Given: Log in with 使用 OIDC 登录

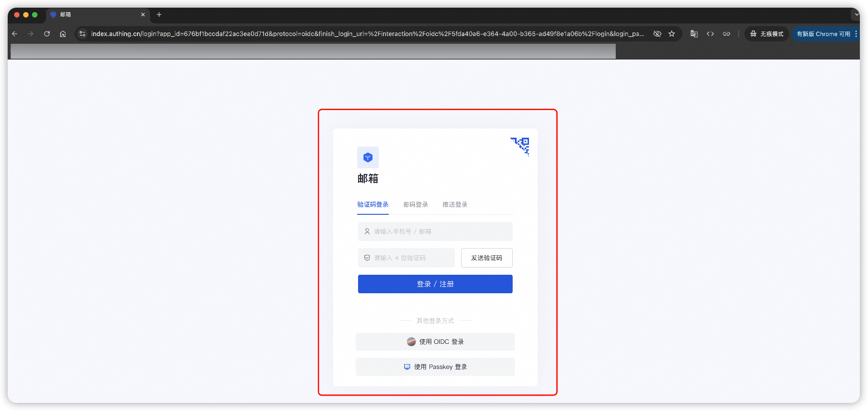Looking at the screenshot, I should pos(435,342).
